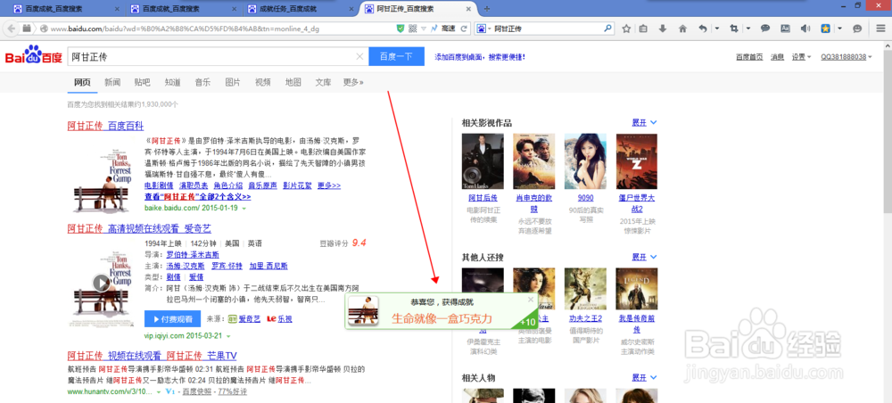Open the 阿甘后传 movie thumbnail
This screenshot has height=403, width=892.
483,161
